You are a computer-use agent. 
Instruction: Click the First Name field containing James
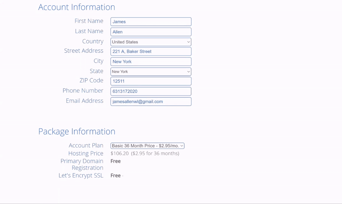point(151,22)
